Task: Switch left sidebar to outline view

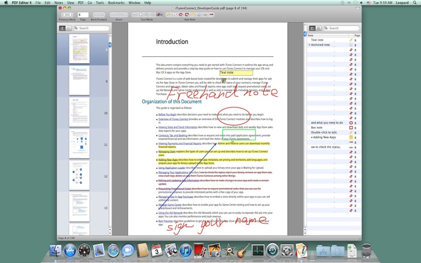Action: click(x=69, y=28)
